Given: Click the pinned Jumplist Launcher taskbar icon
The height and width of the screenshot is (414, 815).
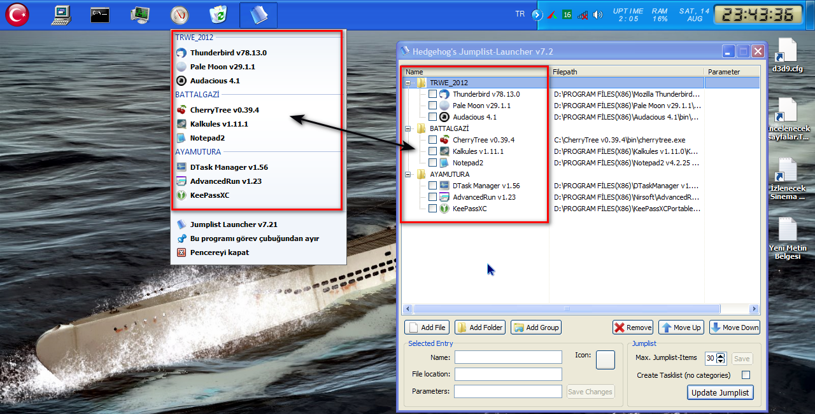Looking at the screenshot, I should 259,15.
